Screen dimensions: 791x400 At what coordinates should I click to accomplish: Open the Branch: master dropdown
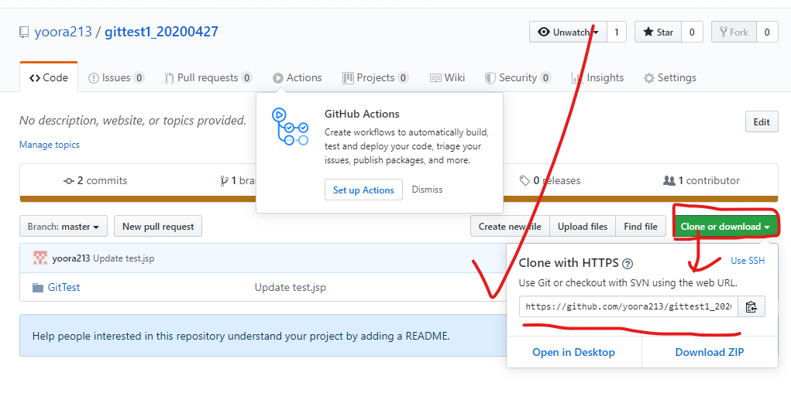(x=64, y=227)
